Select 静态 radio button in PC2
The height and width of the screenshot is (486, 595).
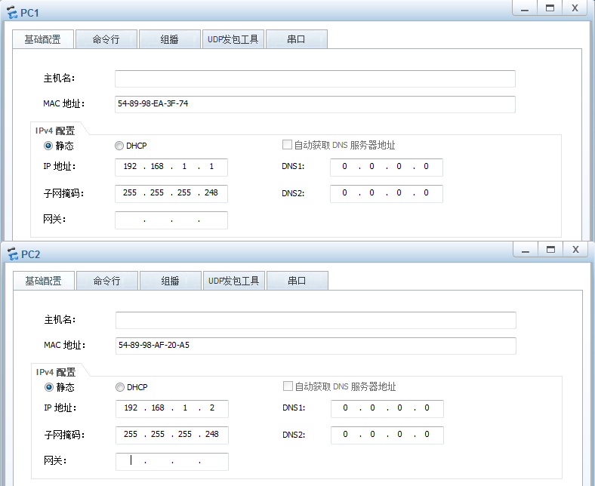(x=49, y=387)
